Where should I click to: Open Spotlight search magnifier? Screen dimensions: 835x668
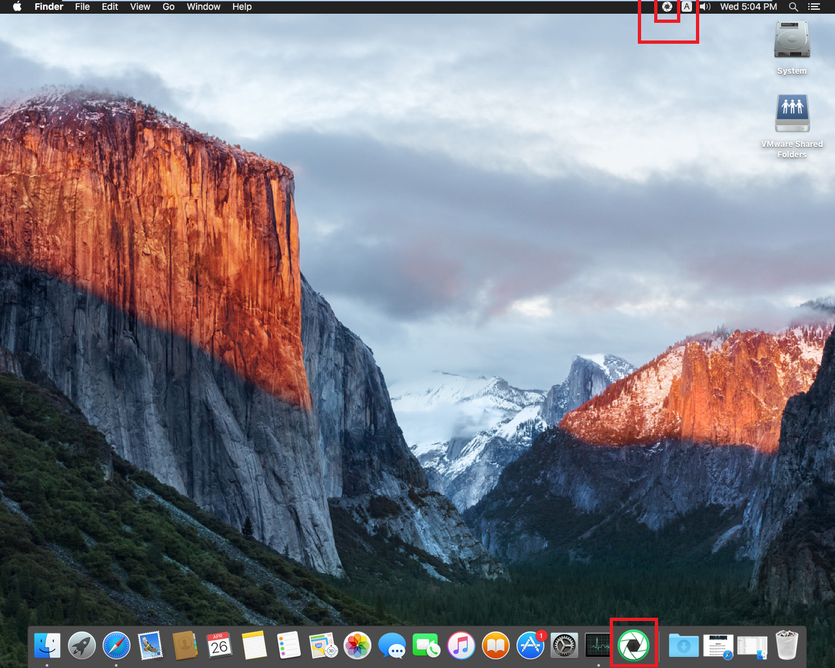pos(793,7)
